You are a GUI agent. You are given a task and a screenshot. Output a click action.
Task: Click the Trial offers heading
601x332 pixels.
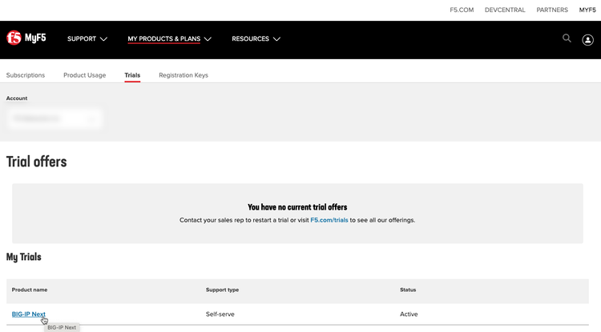point(36,162)
